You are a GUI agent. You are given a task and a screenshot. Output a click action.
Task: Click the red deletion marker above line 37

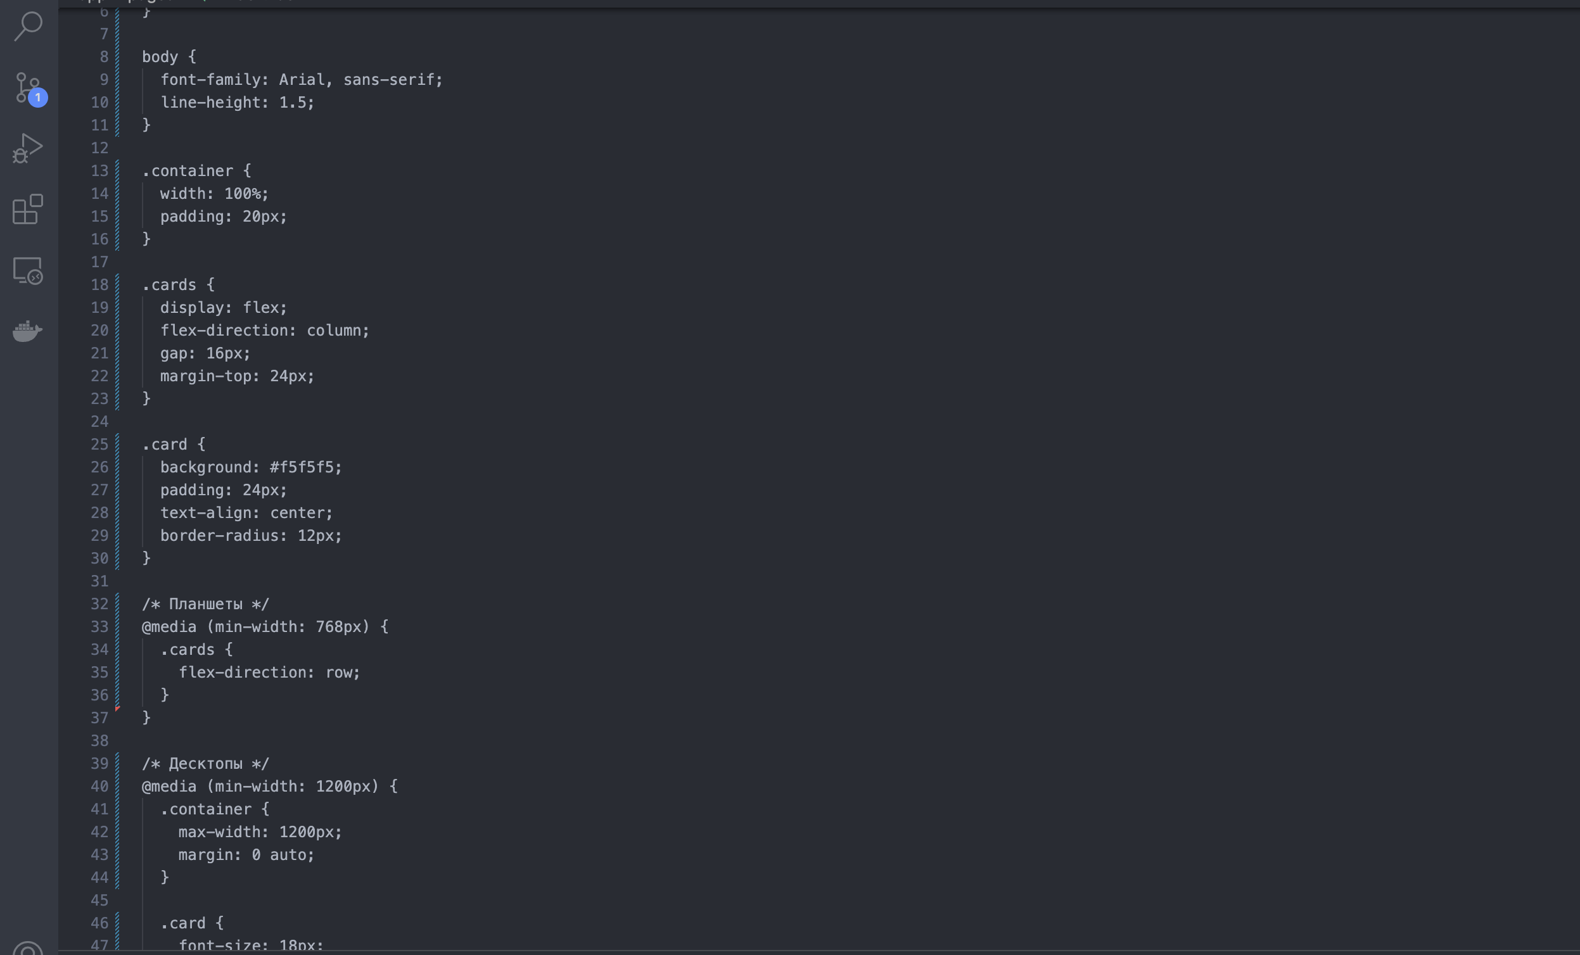[118, 708]
